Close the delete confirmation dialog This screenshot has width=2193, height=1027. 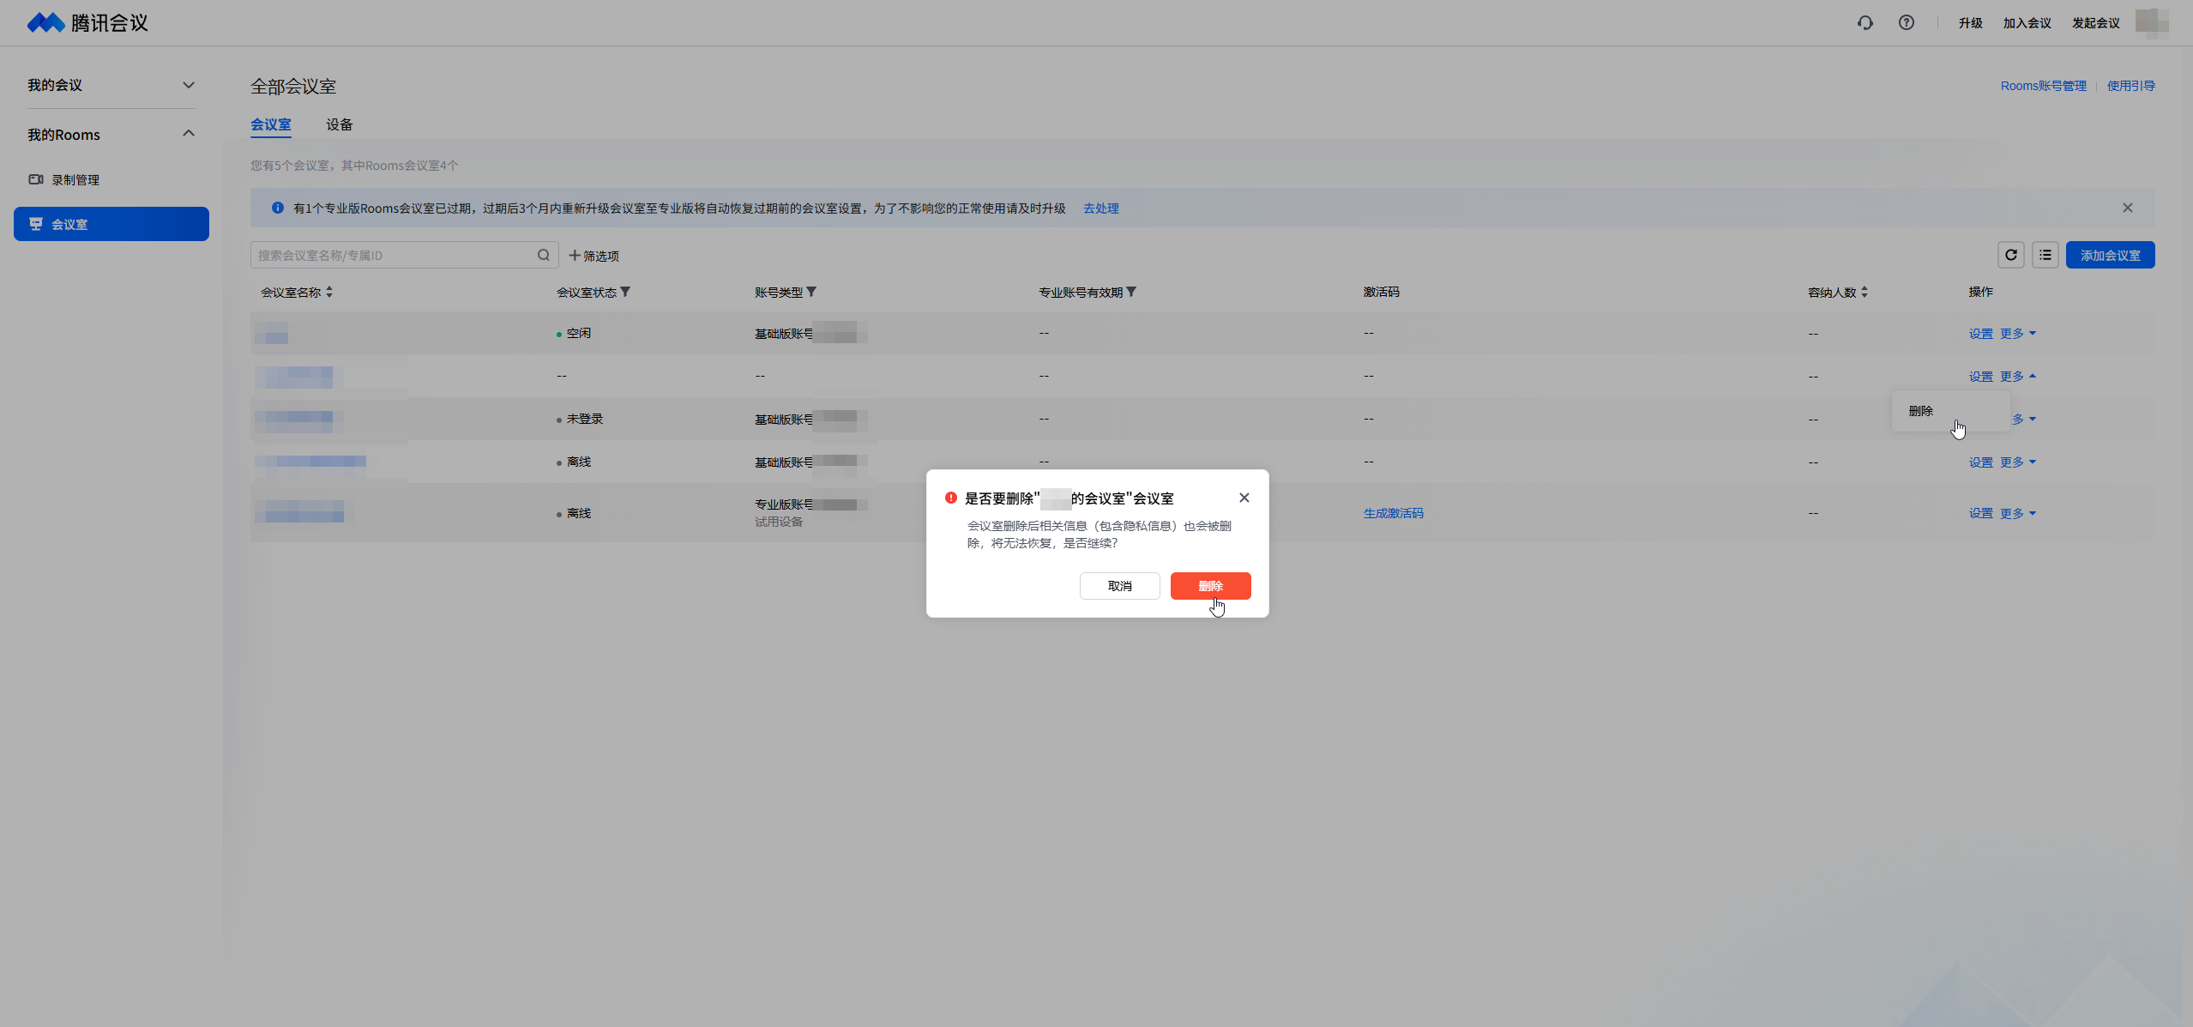pos(1244,498)
